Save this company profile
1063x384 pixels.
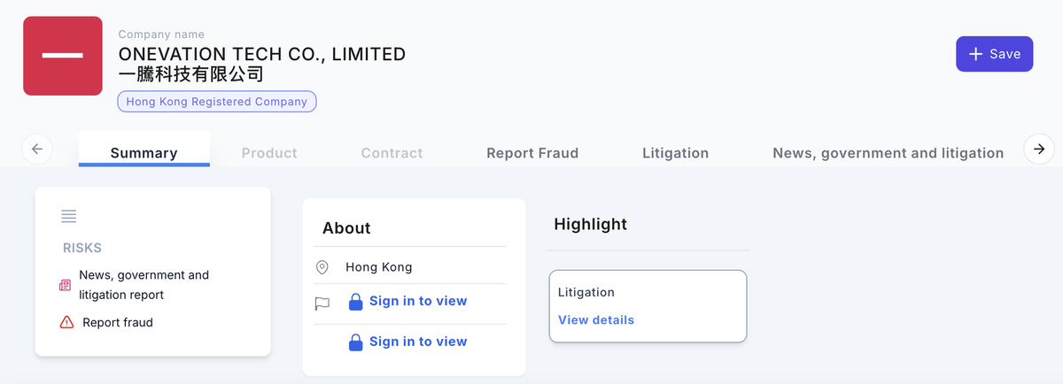(x=995, y=54)
